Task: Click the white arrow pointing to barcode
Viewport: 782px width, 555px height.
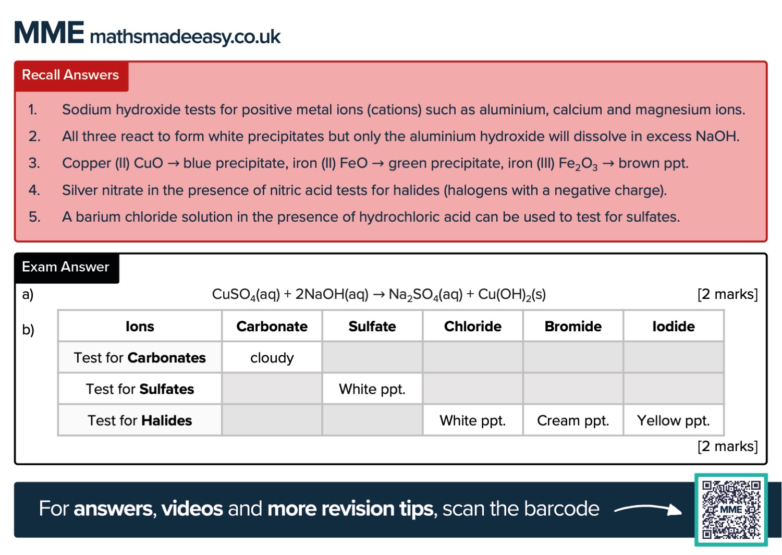Action: tap(648, 509)
